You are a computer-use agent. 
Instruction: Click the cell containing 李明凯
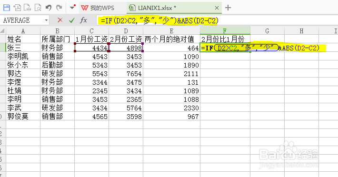(x=23, y=57)
